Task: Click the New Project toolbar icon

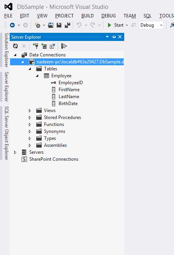Action: [x=37, y=25]
